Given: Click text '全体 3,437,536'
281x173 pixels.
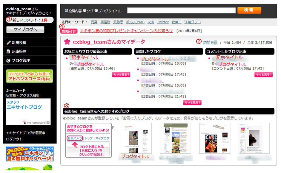Looking at the screenshot, I should (260, 43).
